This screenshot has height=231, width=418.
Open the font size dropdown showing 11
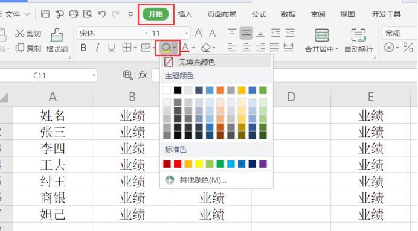coord(170,33)
